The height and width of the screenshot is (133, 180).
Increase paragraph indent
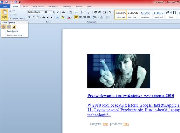(x=99, y=12)
